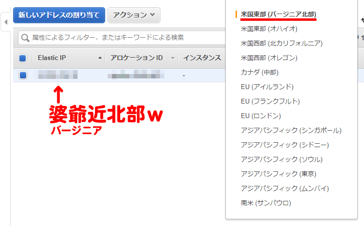
Task: Click the インスタンス column header
Action: coord(202,58)
